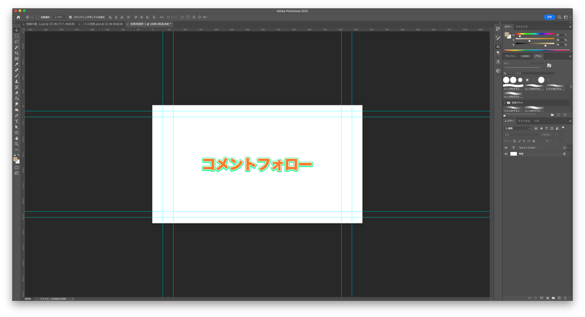Choose the Crop tool
Viewport: 585px width, 317px height.
(x=17, y=53)
